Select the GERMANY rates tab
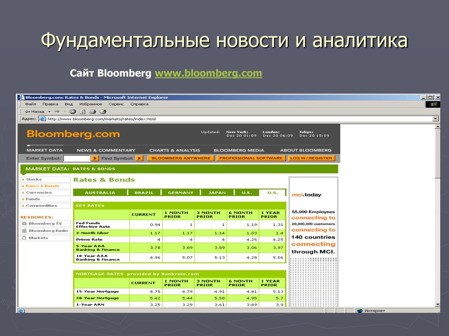 pyautogui.click(x=180, y=192)
